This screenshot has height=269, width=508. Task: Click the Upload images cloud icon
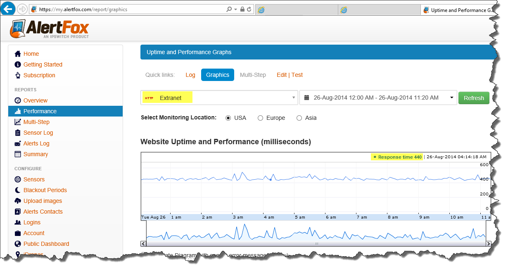[x=18, y=201]
